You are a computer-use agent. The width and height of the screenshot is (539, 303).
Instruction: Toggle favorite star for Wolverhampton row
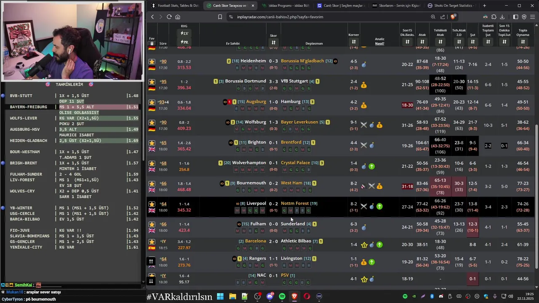coord(152,163)
